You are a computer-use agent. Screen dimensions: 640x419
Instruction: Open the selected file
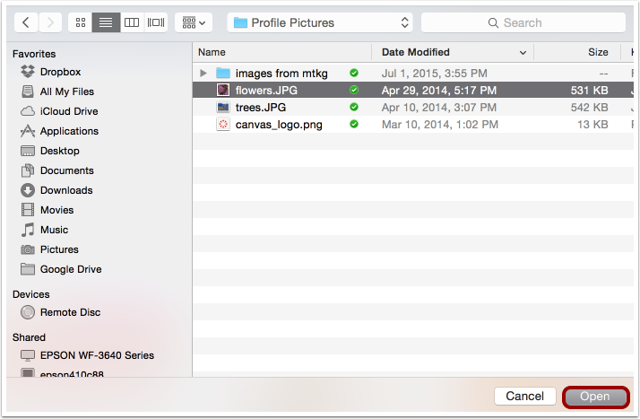pos(595,397)
